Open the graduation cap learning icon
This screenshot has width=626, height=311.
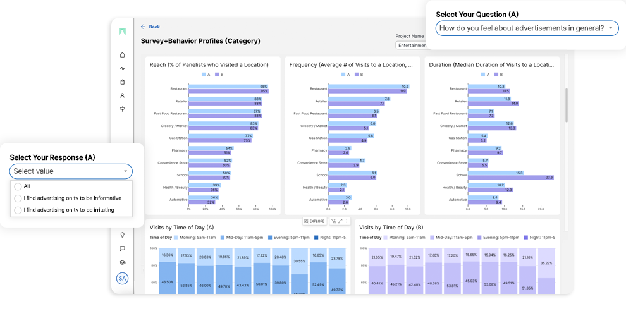point(123,262)
